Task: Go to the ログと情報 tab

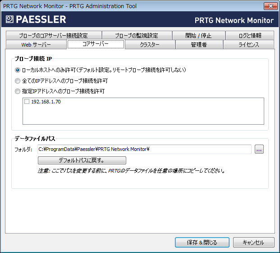Action: [x=250, y=35]
